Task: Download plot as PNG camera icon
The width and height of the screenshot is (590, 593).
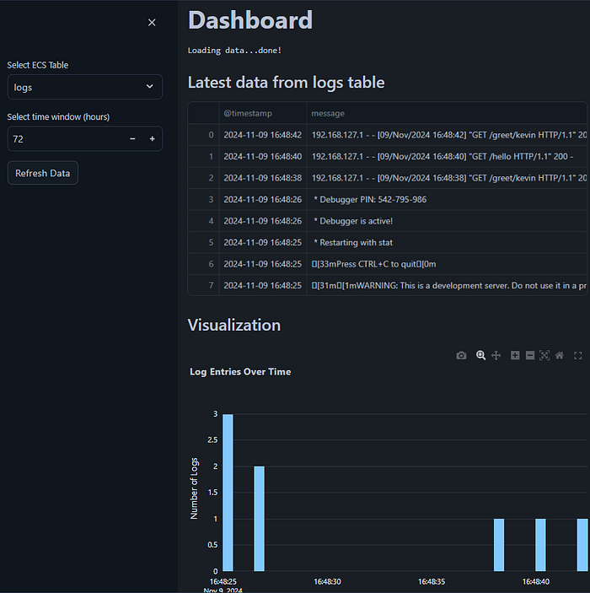Action: pyautogui.click(x=461, y=356)
